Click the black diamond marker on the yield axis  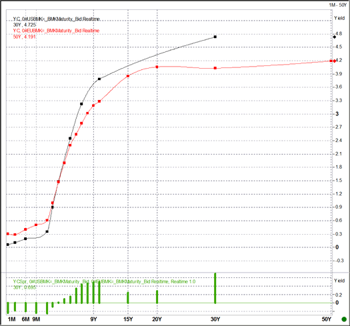click(x=334, y=37)
